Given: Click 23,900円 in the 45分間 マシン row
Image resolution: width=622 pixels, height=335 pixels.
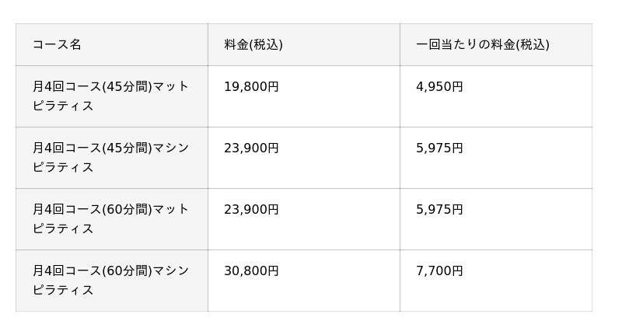Looking at the screenshot, I should pyautogui.click(x=251, y=148).
